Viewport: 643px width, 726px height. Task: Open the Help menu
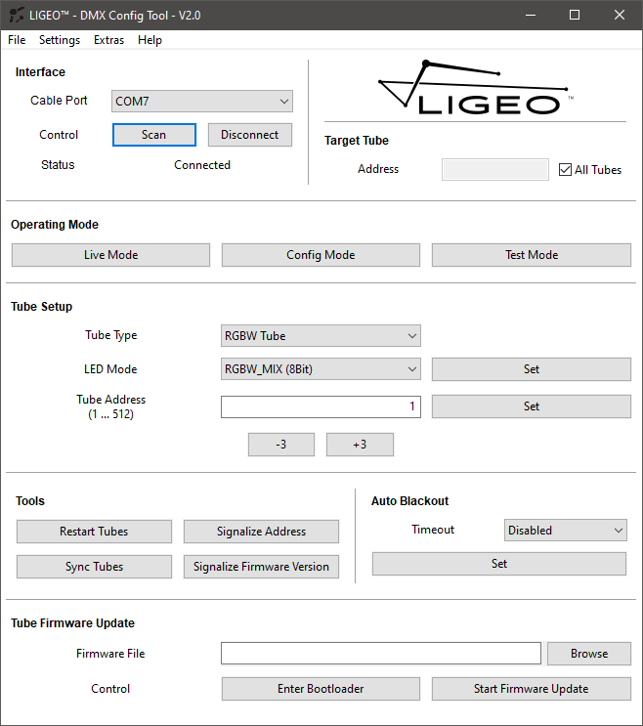150,40
